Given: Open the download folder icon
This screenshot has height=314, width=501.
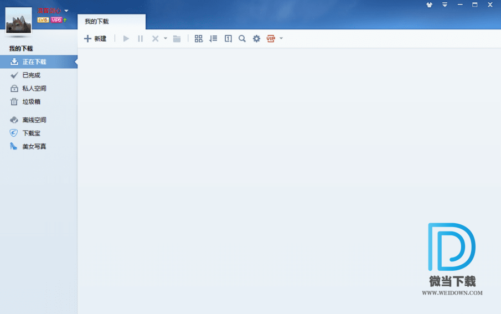Looking at the screenshot, I should point(177,39).
